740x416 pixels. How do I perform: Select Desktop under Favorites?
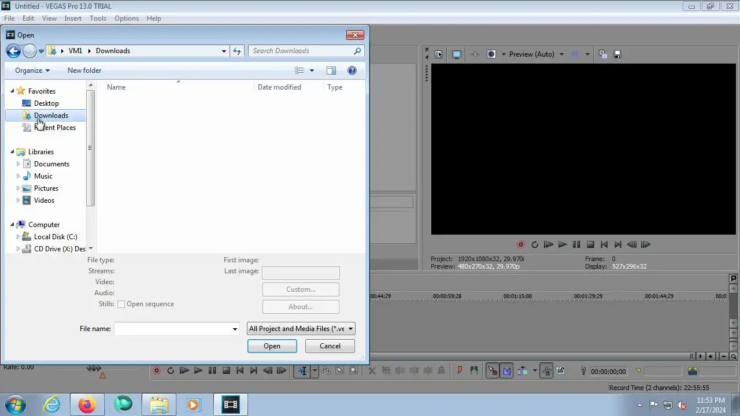pyautogui.click(x=46, y=103)
